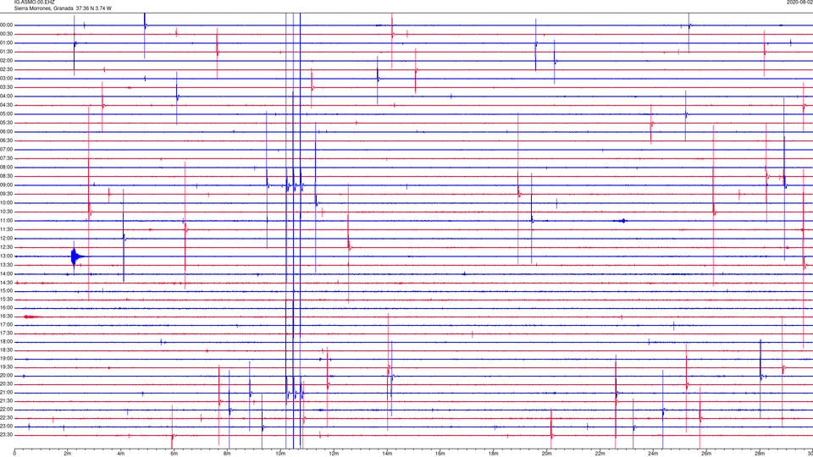
Task: Click the 07:00 trace time label
Action: pos(7,149)
